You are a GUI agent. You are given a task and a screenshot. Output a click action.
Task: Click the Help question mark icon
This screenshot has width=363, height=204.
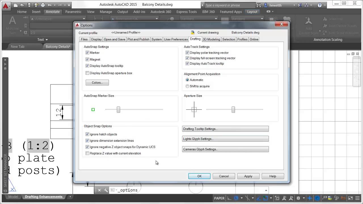[320, 5]
